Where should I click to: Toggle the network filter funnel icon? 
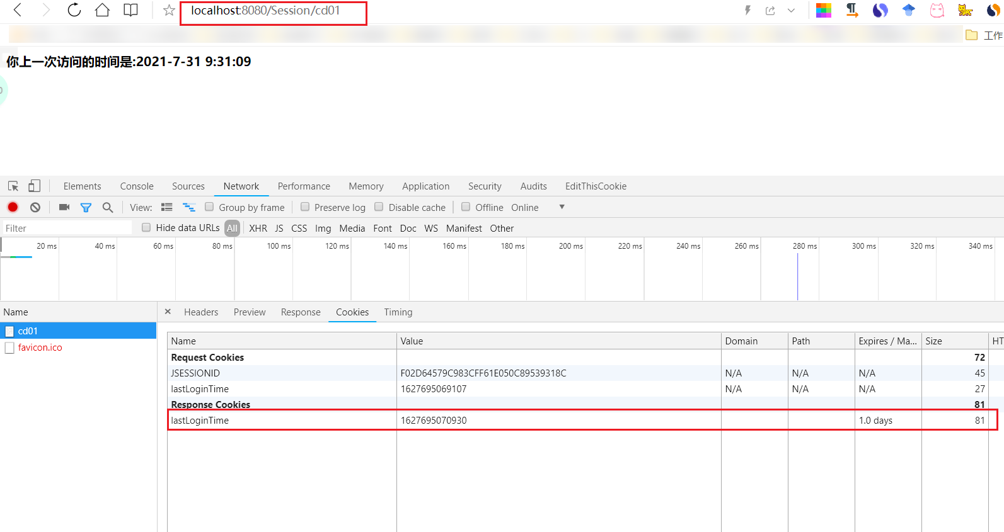86,207
